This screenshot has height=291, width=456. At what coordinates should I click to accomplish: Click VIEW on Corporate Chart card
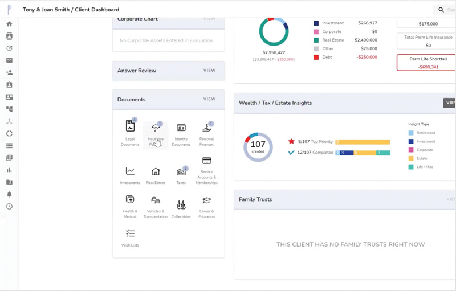(209, 19)
